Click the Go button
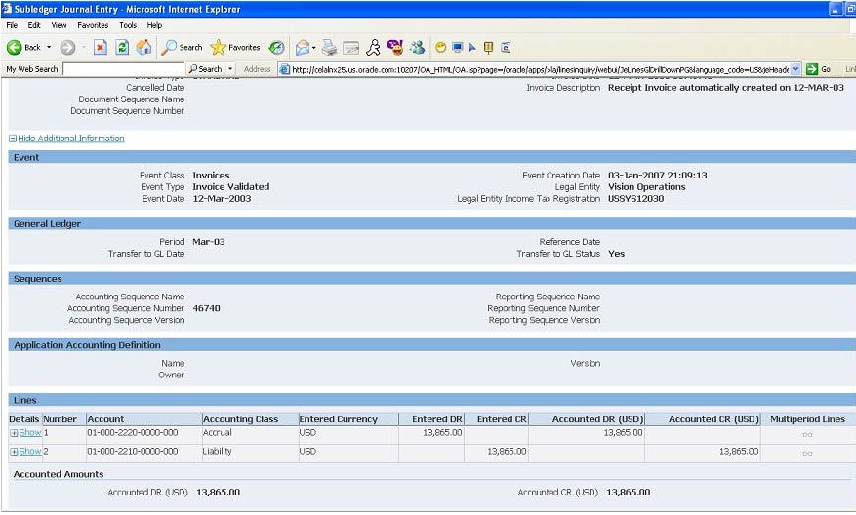Image resolution: width=856 pixels, height=515 pixels. coord(819,69)
